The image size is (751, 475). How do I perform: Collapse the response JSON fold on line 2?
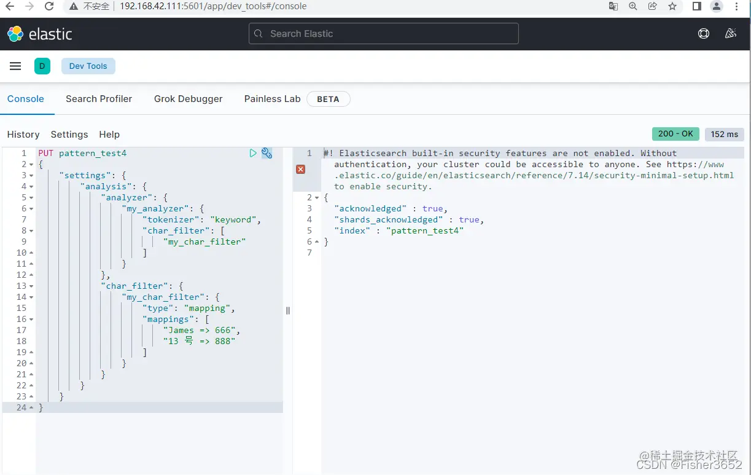point(317,198)
